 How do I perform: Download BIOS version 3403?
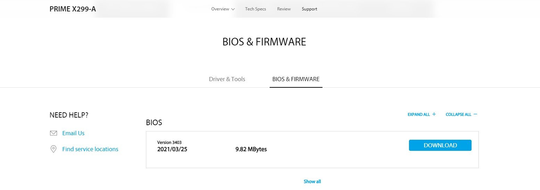coord(440,145)
